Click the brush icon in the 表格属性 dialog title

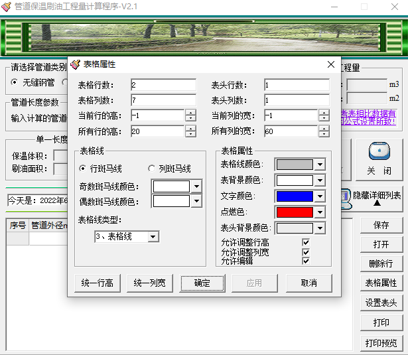(76, 64)
